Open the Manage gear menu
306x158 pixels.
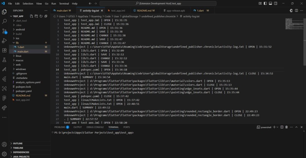click(x=4, y=154)
